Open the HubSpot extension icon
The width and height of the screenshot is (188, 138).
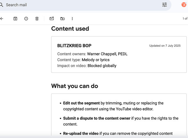tap(184, 5)
